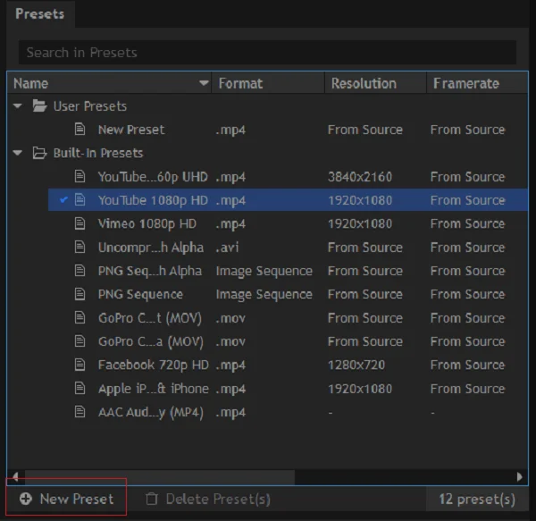Select the YouTube 1080p HD preset name
This screenshot has height=521, width=536.
coord(153,200)
